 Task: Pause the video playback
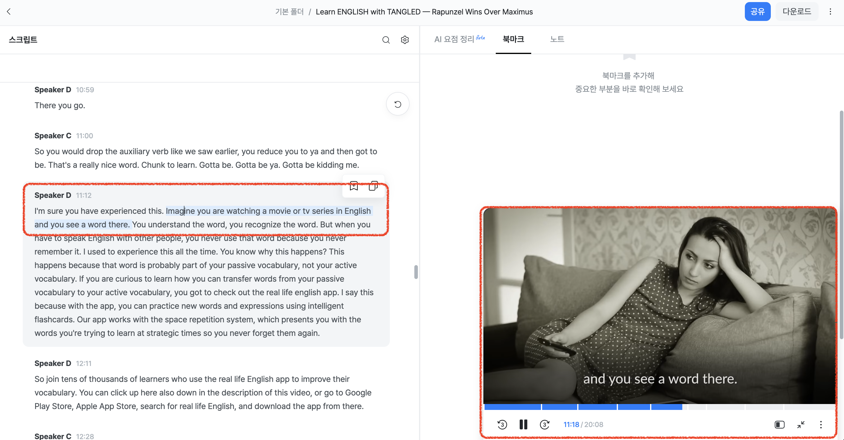523,425
